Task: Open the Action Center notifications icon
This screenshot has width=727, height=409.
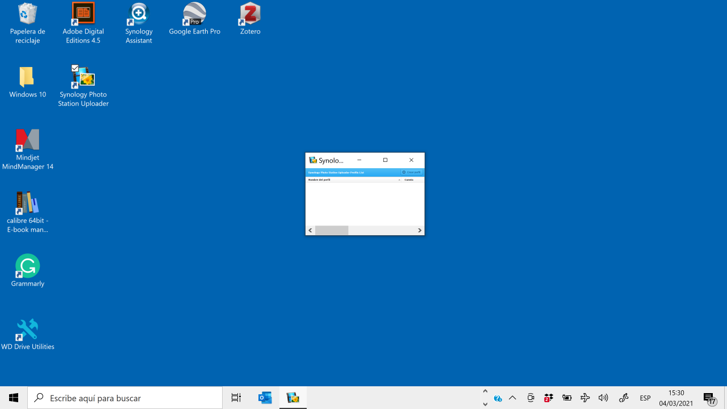Action: pos(709,398)
